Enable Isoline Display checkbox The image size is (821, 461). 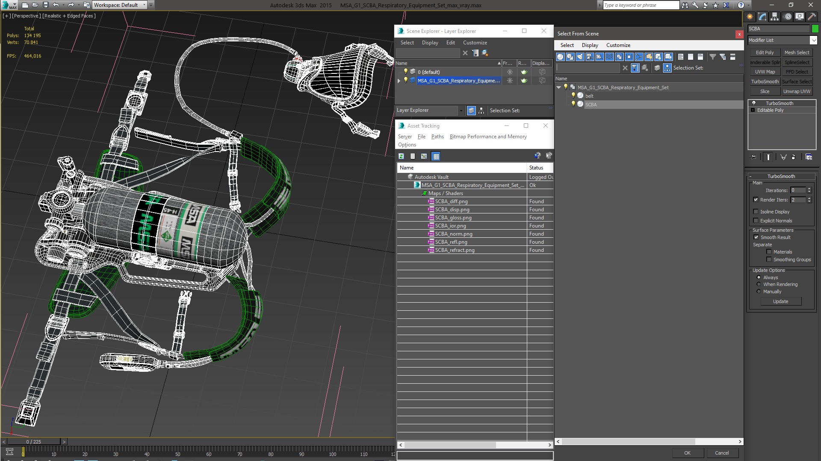[756, 212]
